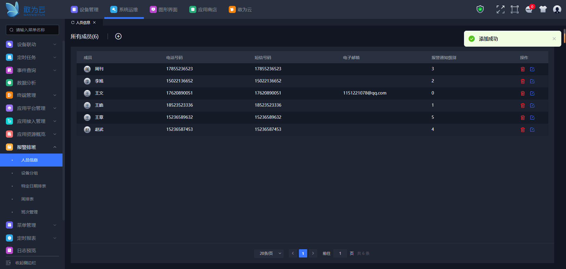Click the 收起侧边栏 text link
566x269 pixels.
[26, 263]
